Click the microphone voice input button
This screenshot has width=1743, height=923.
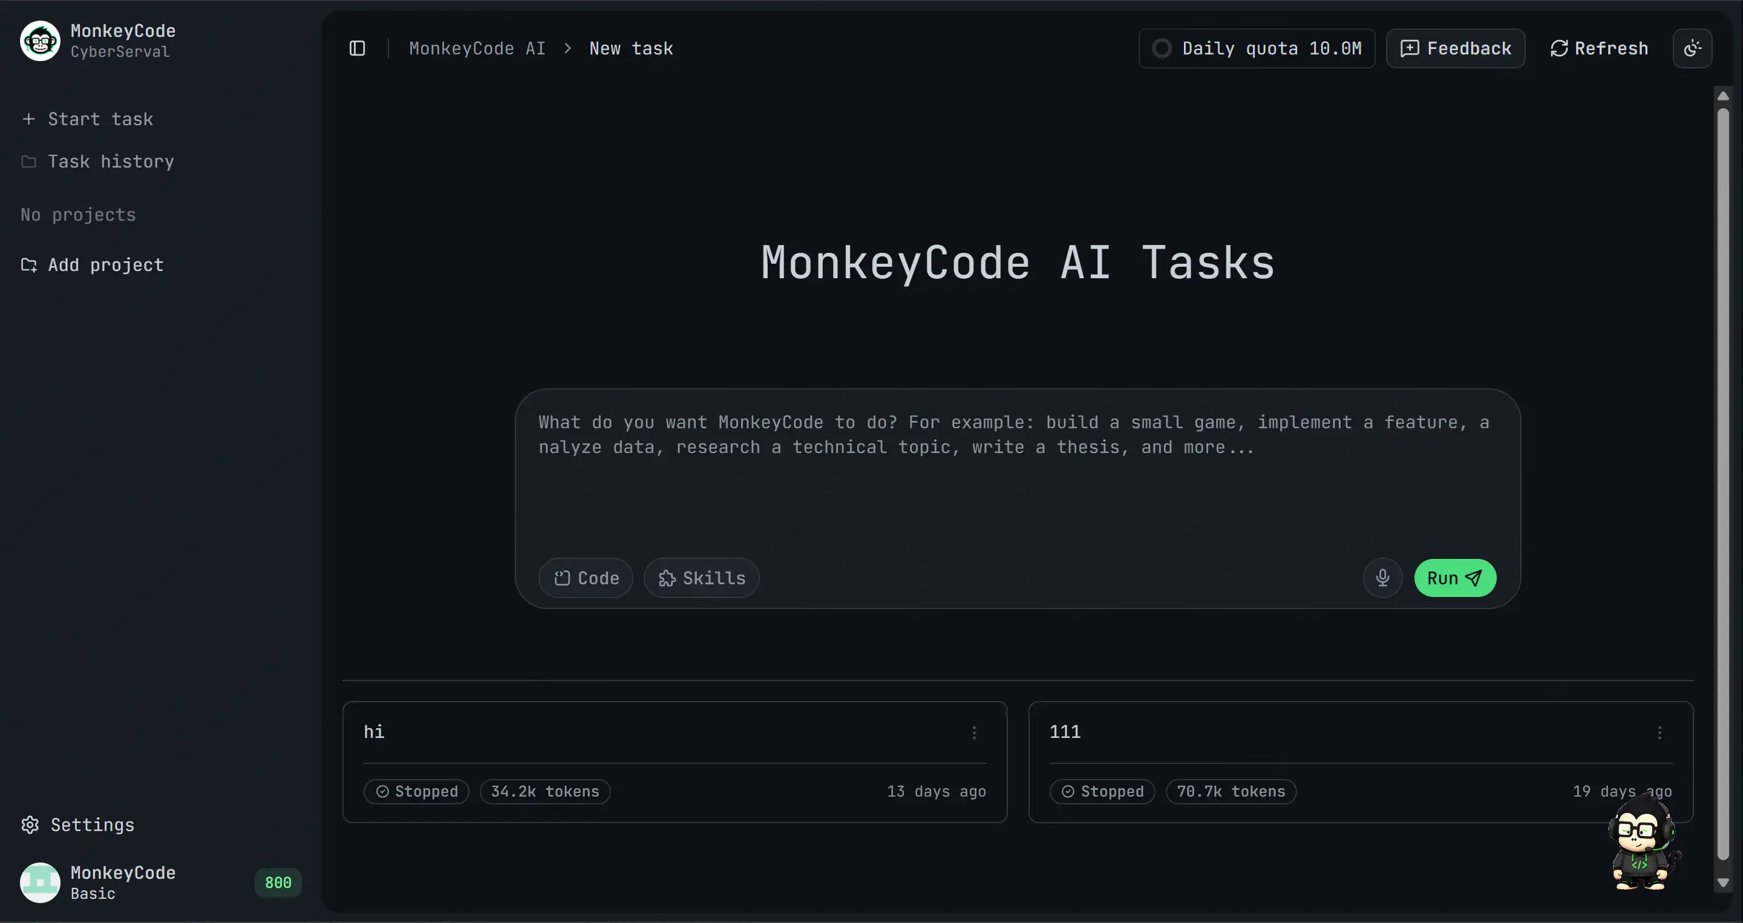pos(1382,577)
